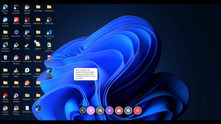Select the Projects folder
The height and width of the screenshot is (124, 221).
38,84
